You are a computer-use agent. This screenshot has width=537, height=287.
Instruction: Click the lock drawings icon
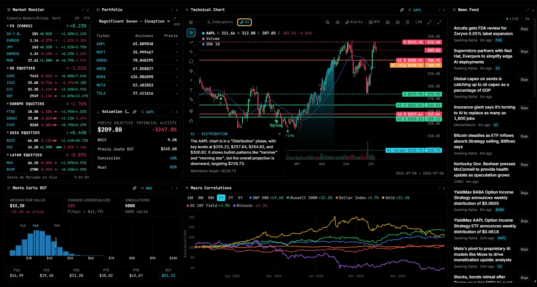(191, 121)
